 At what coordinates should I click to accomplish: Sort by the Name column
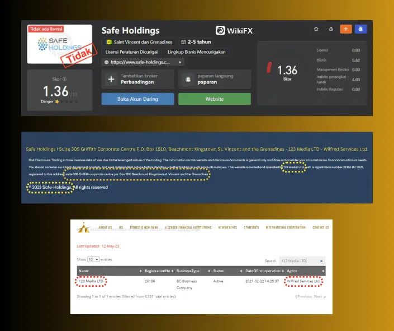point(110,271)
